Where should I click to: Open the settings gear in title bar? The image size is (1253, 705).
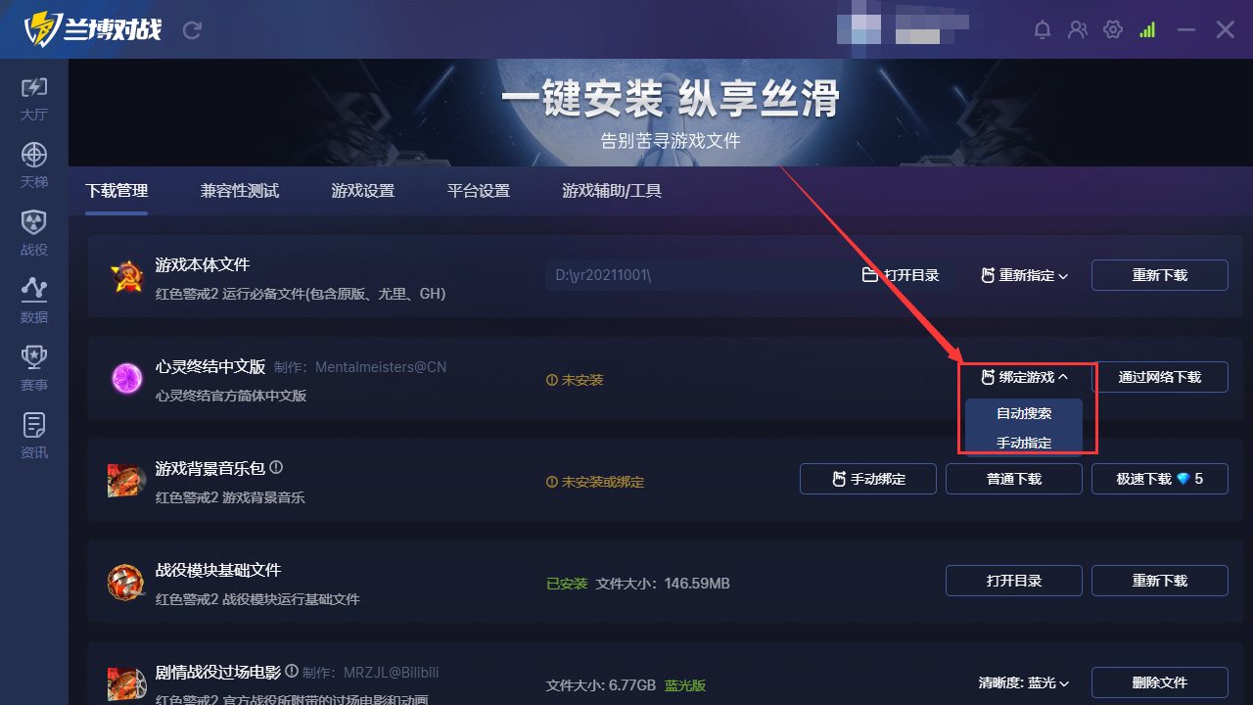(x=1113, y=30)
